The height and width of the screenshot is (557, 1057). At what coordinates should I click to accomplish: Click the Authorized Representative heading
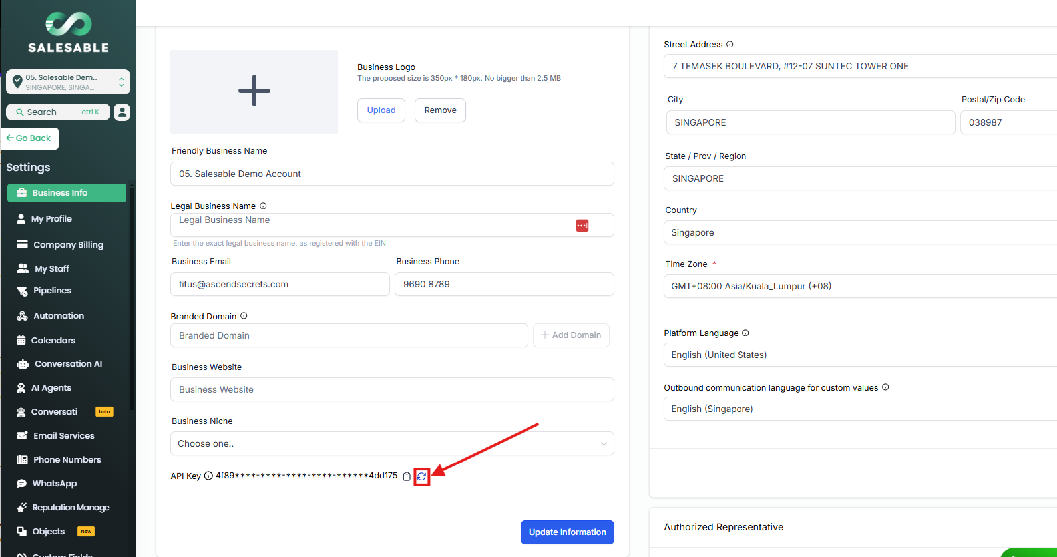[724, 527]
